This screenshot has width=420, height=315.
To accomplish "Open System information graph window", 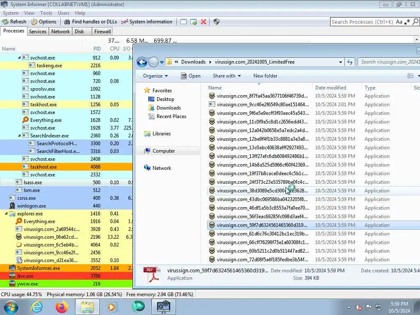I will pyautogui.click(x=146, y=22).
